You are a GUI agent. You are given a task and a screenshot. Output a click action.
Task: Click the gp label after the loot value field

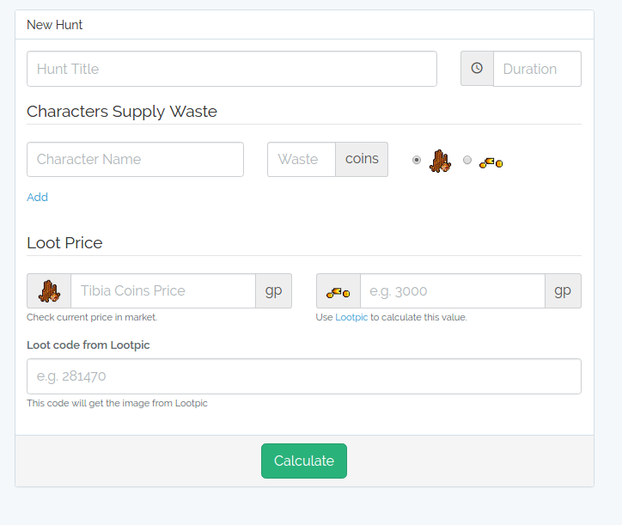[x=563, y=291]
